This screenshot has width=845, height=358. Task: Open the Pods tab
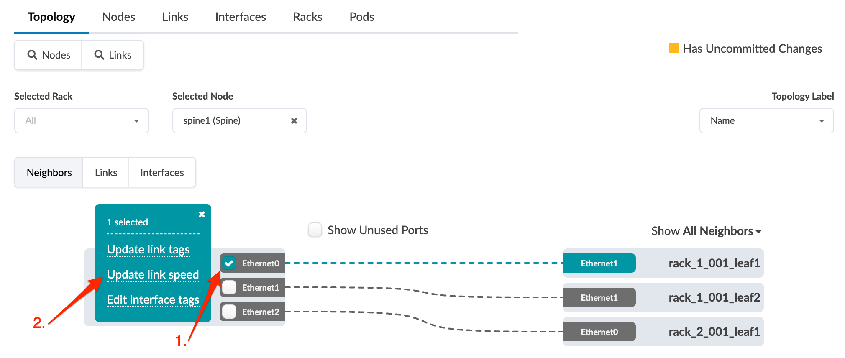[x=361, y=17]
